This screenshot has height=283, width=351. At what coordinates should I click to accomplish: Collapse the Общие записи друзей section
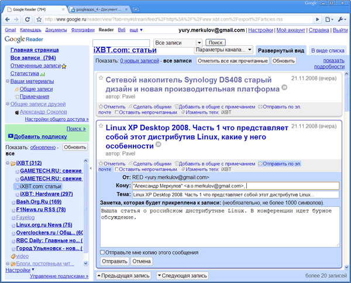(x=8, y=104)
